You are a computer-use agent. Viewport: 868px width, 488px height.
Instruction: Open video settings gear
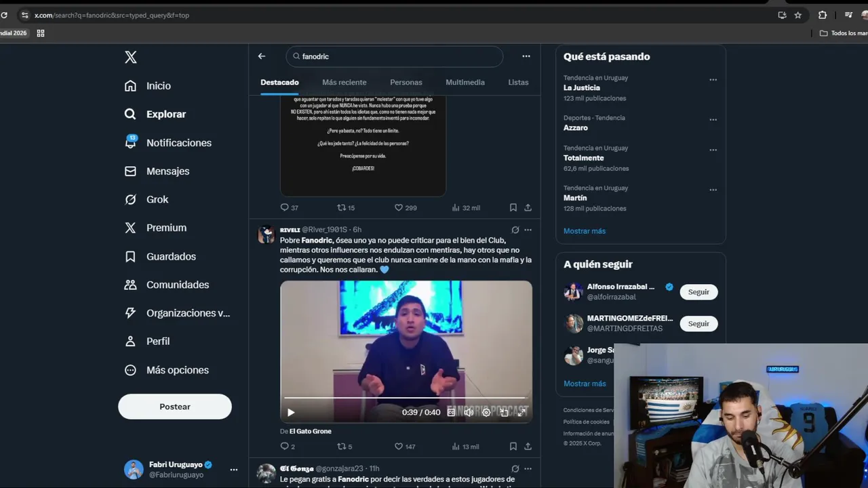pos(486,412)
